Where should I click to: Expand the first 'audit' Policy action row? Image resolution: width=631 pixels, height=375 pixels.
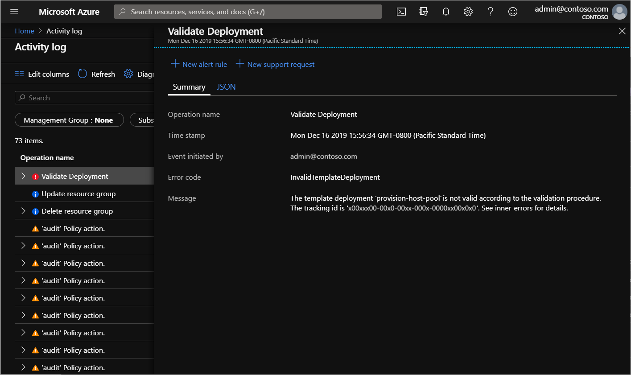[24, 245]
